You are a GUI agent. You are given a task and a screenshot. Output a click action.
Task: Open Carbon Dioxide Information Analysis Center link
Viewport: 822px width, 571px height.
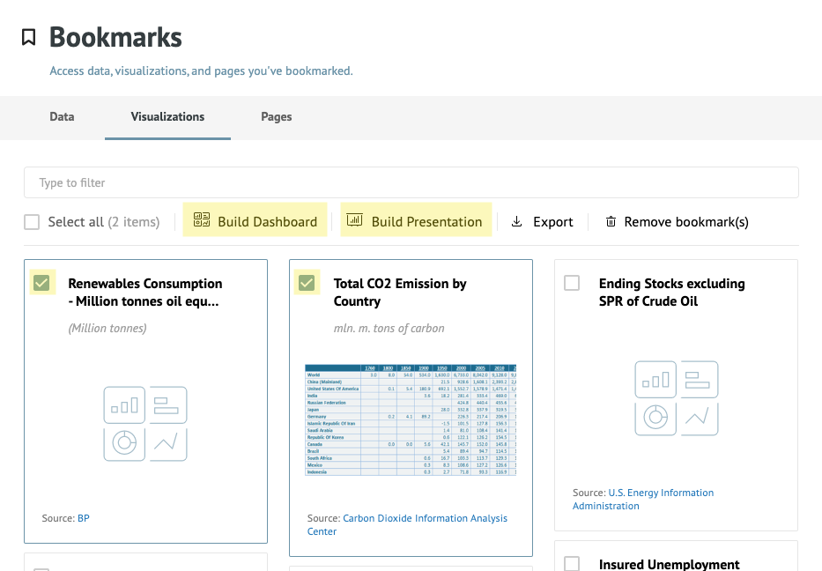click(x=425, y=518)
